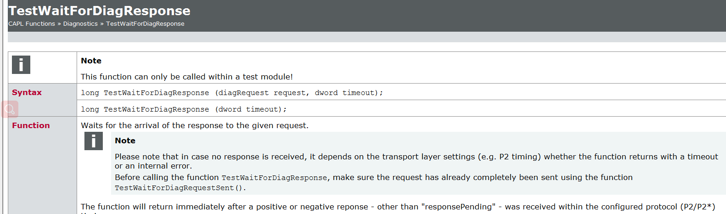This screenshot has height=214, width=726.
Task: Click the 'Waits for the arrival' description line
Action: (x=195, y=125)
